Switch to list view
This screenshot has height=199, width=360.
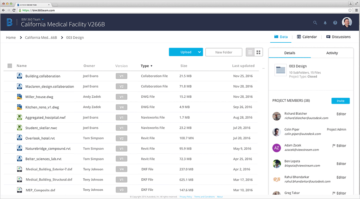coord(250,52)
